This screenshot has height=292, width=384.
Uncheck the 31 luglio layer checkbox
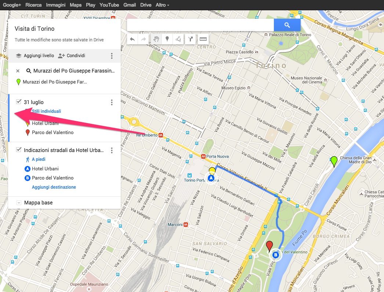(19, 102)
